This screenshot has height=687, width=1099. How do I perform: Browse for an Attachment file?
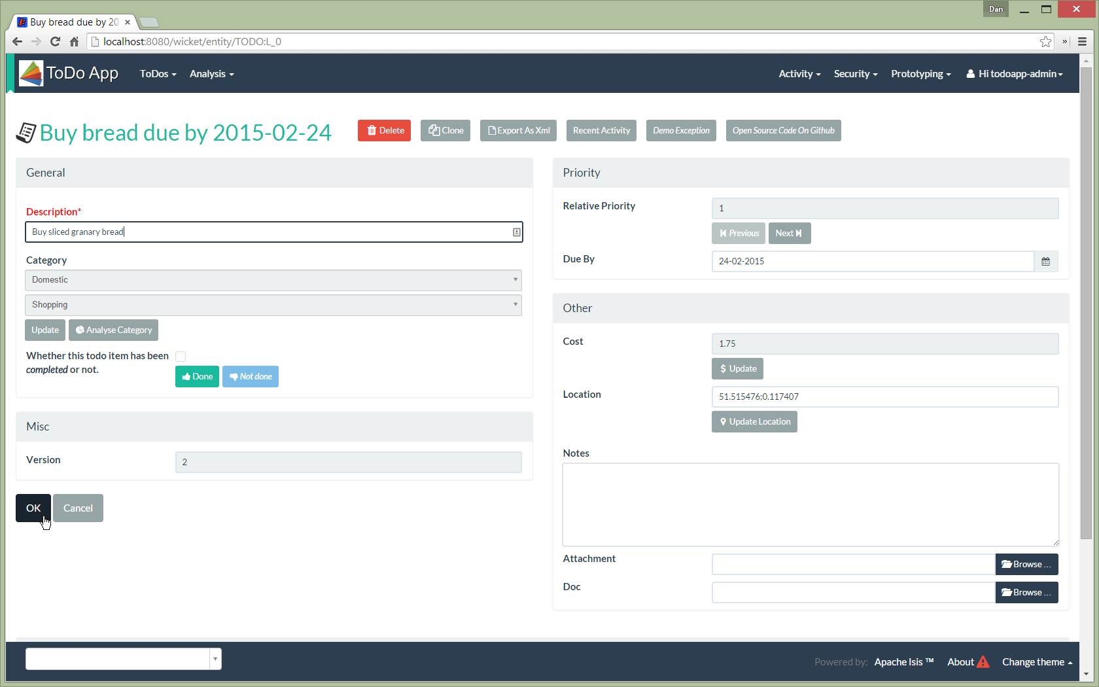(1026, 565)
